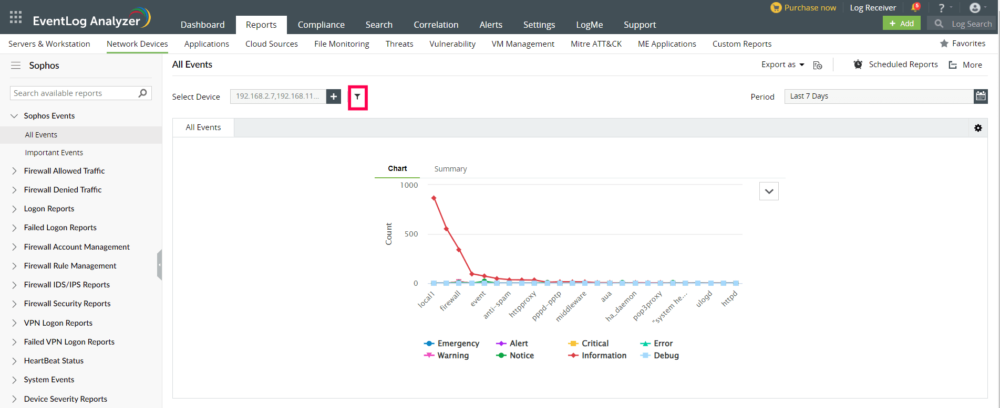
Task: Expand System Events group
Action: 14,380
